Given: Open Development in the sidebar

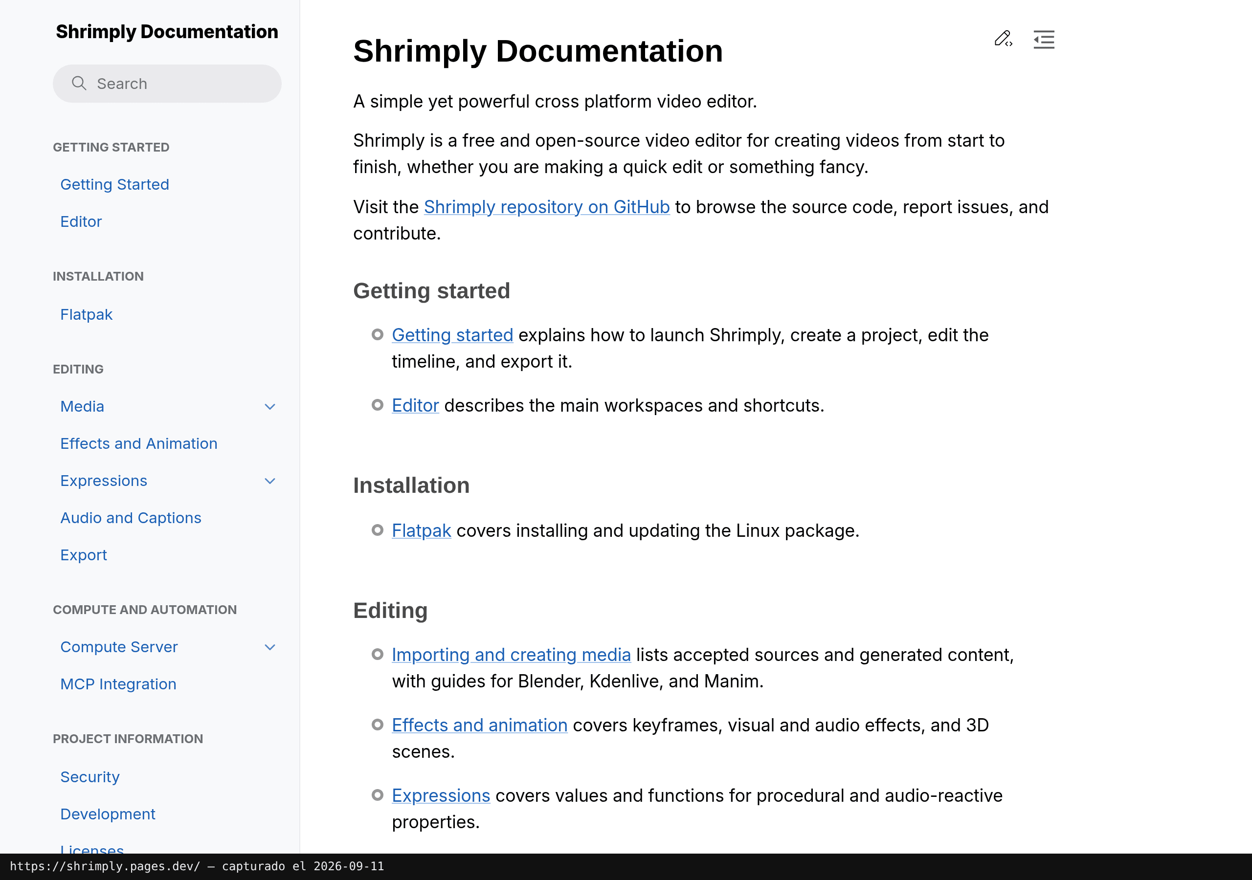Looking at the screenshot, I should coord(108,814).
